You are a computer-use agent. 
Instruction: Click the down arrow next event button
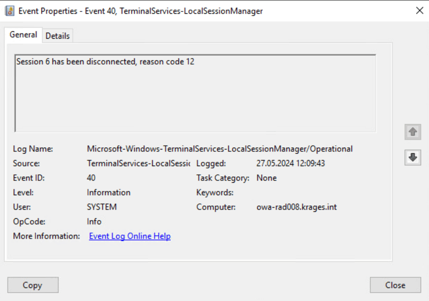pyautogui.click(x=412, y=157)
